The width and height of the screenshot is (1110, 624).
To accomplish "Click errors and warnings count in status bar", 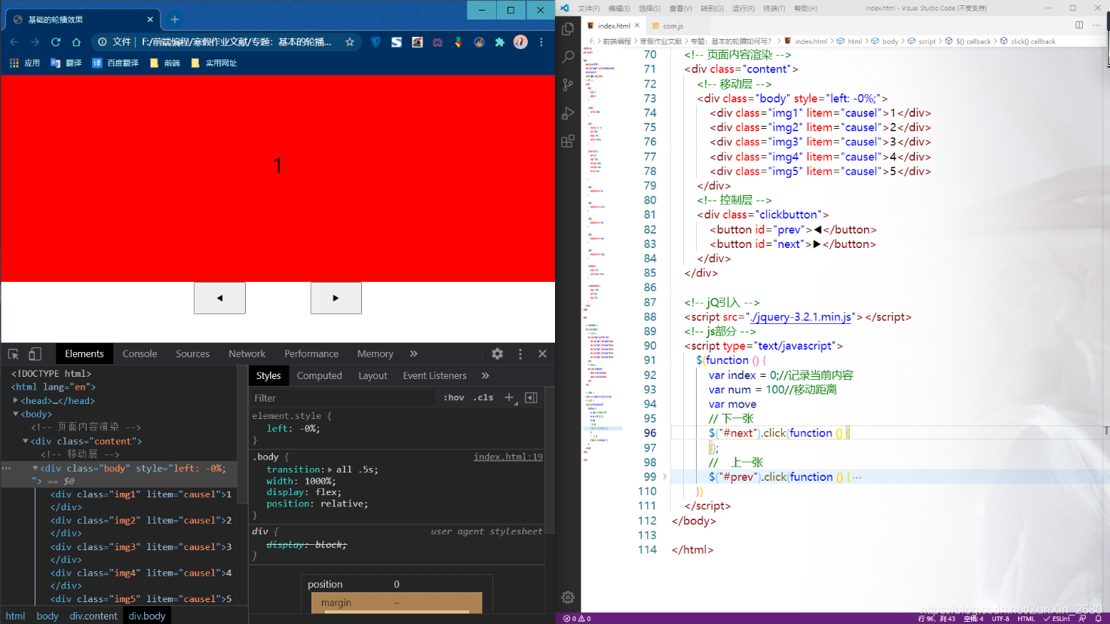I will click(x=578, y=619).
